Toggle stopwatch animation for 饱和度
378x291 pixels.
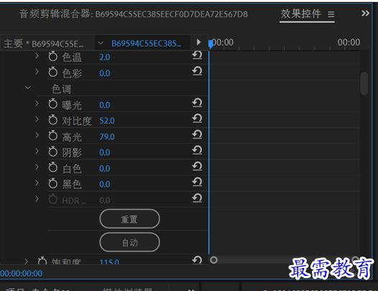[42, 261]
